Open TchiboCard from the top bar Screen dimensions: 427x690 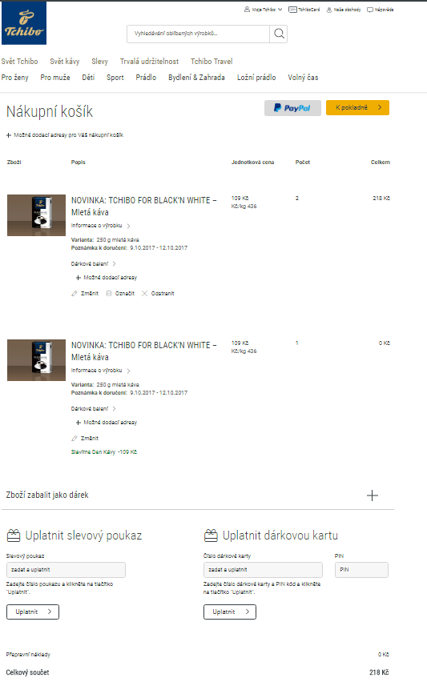(304, 10)
